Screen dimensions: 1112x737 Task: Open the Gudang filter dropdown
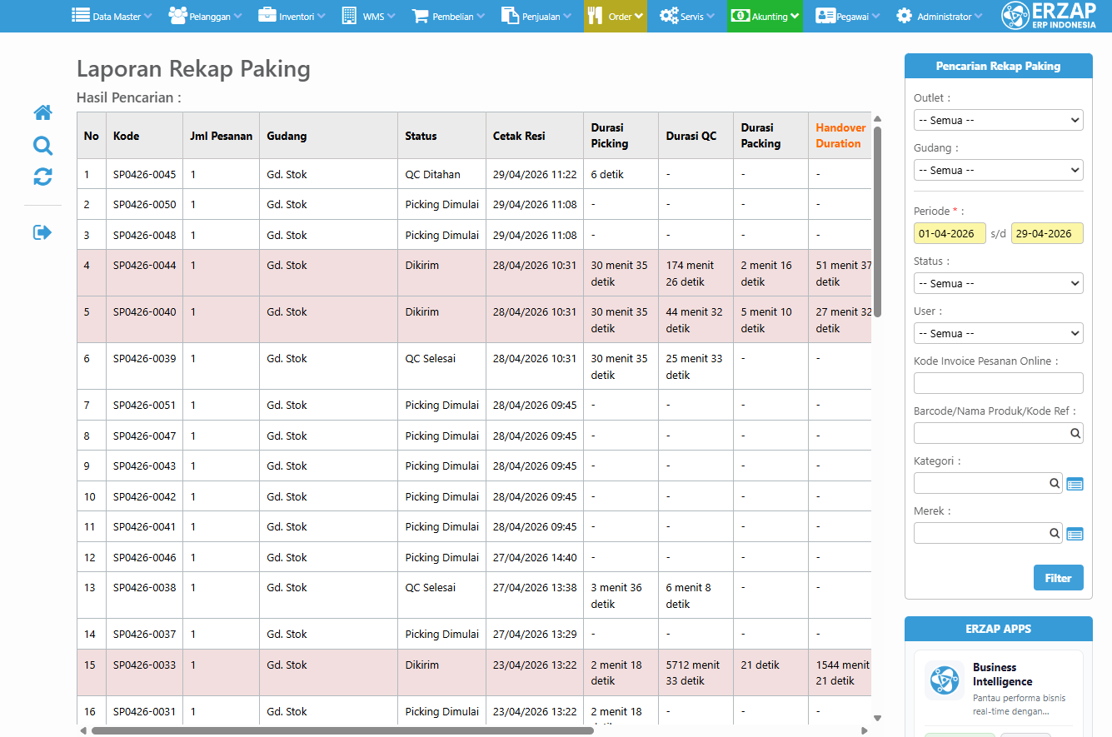(999, 170)
